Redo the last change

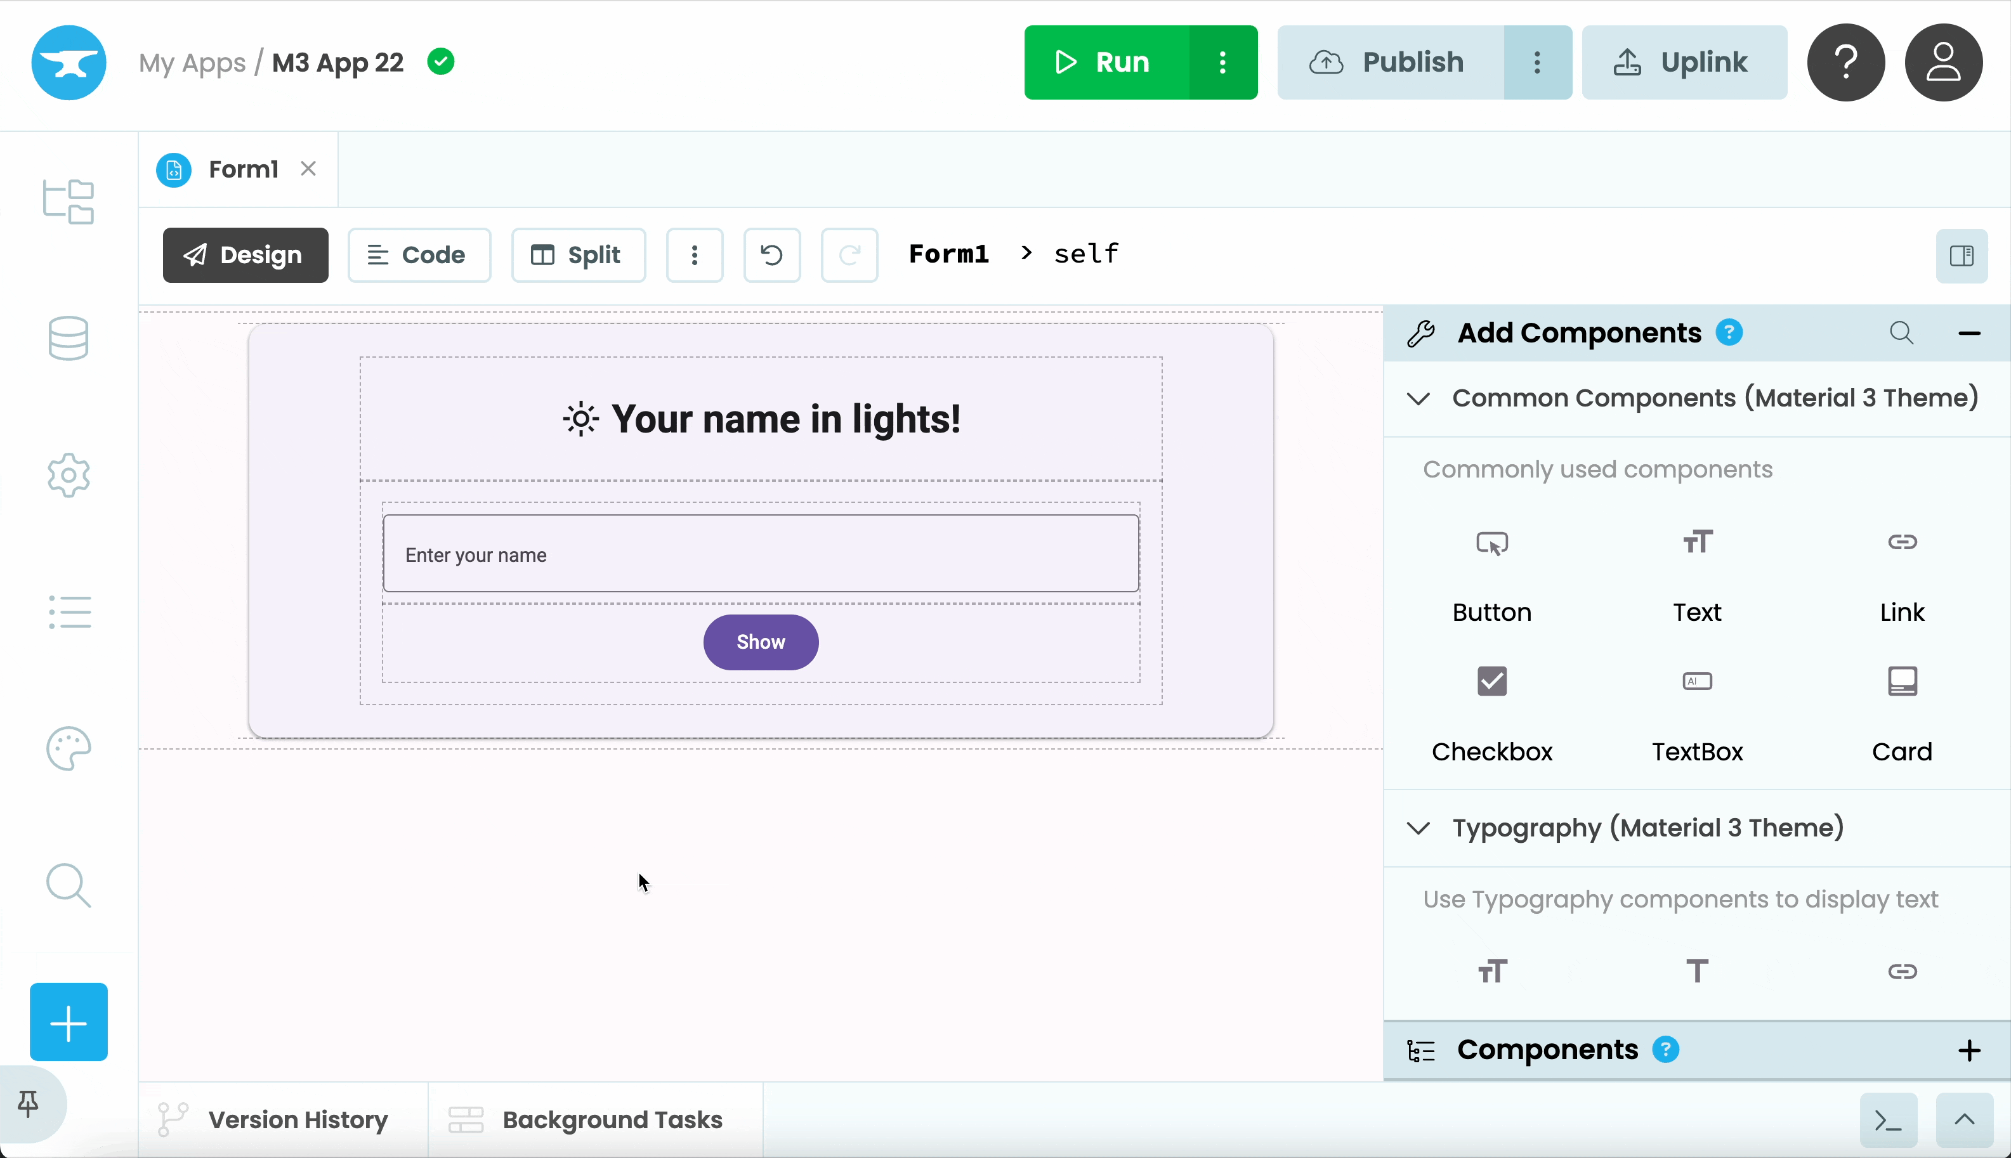(x=849, y=254)
